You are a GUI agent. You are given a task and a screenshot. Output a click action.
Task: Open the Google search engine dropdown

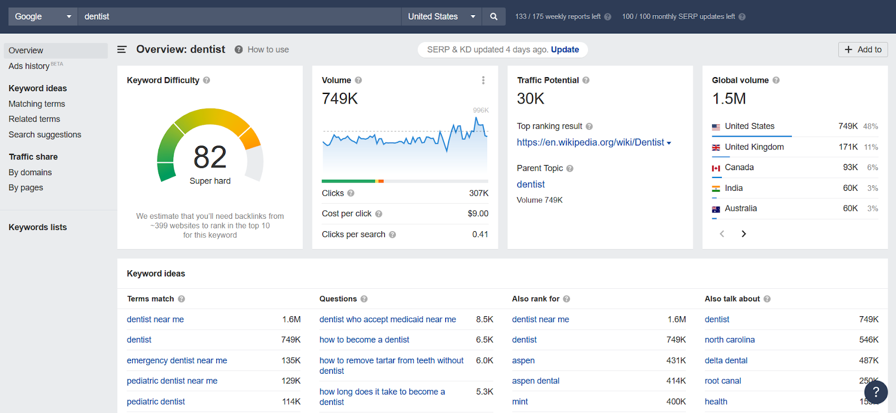43,16
